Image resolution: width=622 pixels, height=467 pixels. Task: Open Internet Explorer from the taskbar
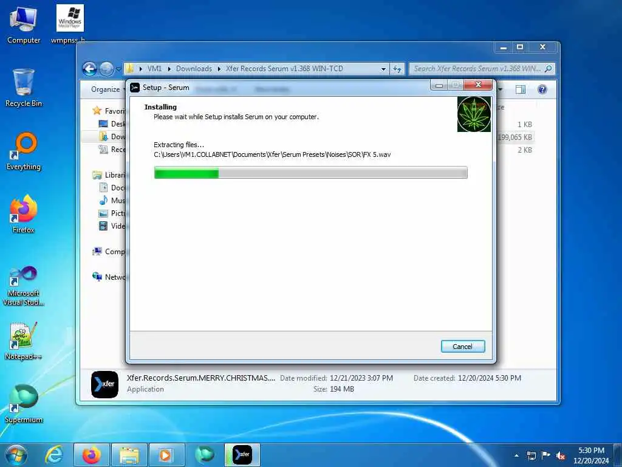(x=53, y=455)
